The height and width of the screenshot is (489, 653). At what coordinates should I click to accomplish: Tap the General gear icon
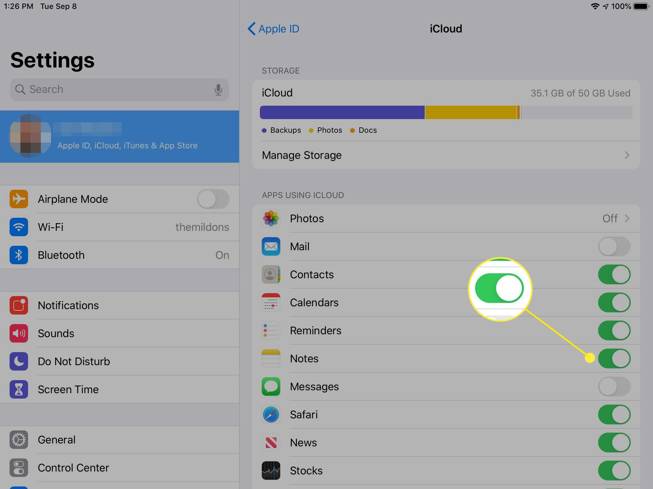[x=19, y=440]
